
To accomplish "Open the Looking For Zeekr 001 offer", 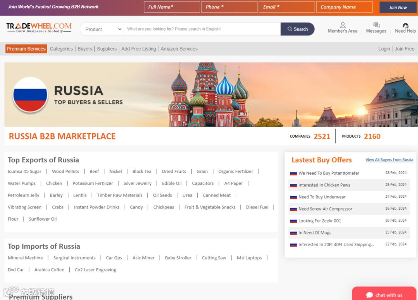I will pyautogui.click(x=320, y=221).
